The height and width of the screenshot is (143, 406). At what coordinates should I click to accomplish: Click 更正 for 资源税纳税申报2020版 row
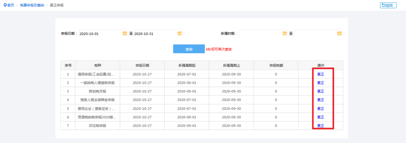(321, 117)
